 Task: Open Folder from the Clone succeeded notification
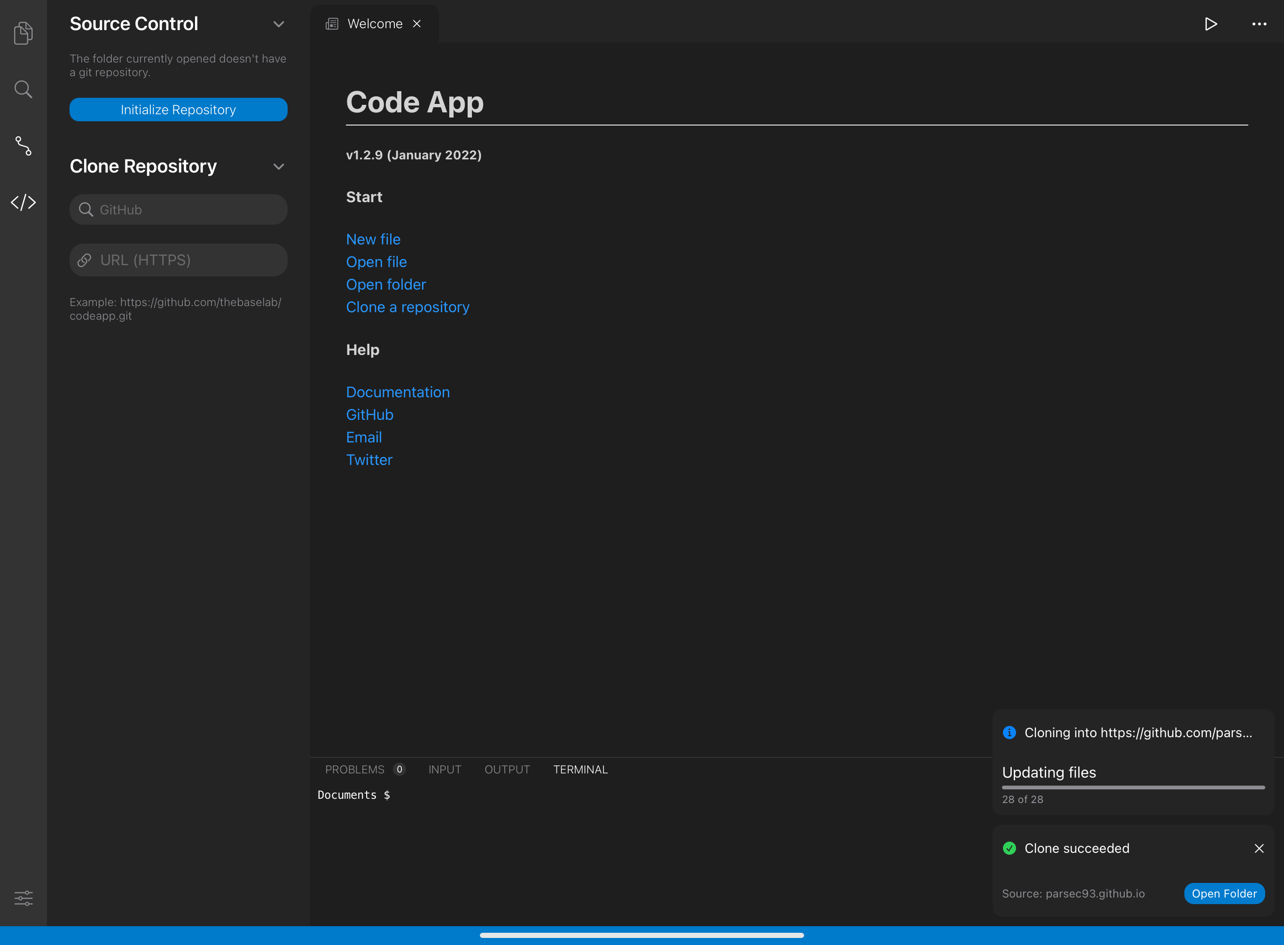[x=1224, y=893]
